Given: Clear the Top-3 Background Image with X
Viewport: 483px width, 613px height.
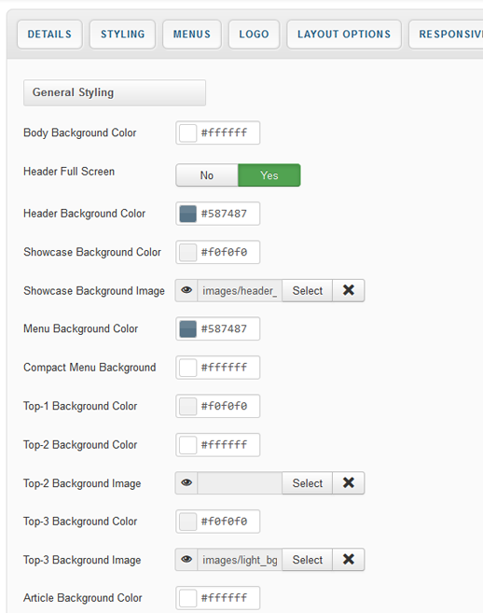Looking at the screenshot, I should pyautogui.click(x=349, y=560).
